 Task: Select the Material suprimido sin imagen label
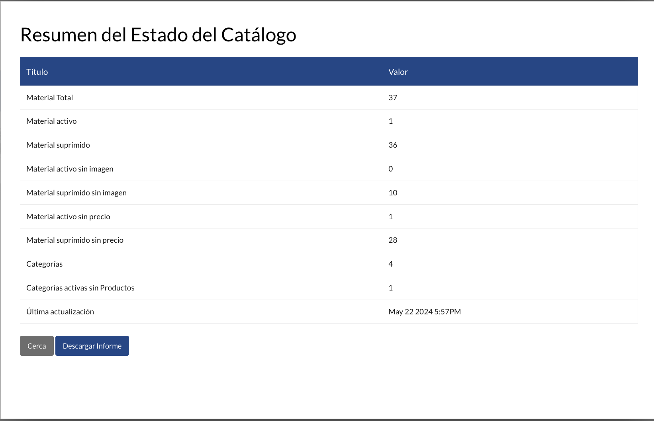76,193
